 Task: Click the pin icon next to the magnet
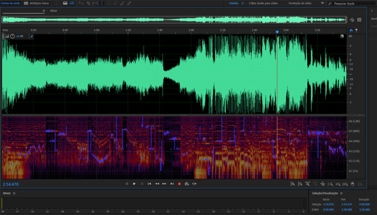coord(356,30)
